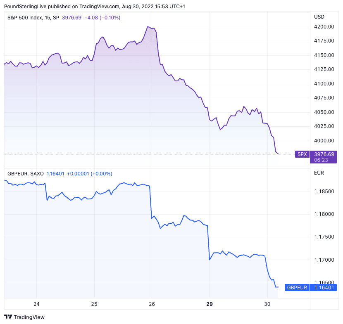Click the S&P 500 Index legend title
Image resolution: width=343 pixels, height=324 pixels.
(x=33, y=17)
